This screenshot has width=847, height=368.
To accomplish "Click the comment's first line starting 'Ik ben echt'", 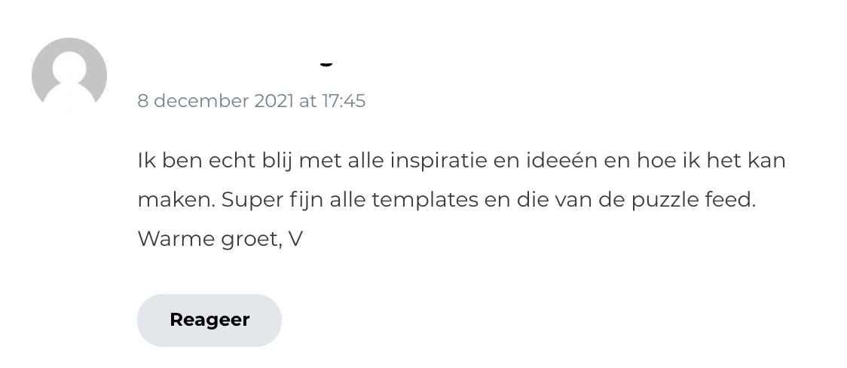I will 461,161.
